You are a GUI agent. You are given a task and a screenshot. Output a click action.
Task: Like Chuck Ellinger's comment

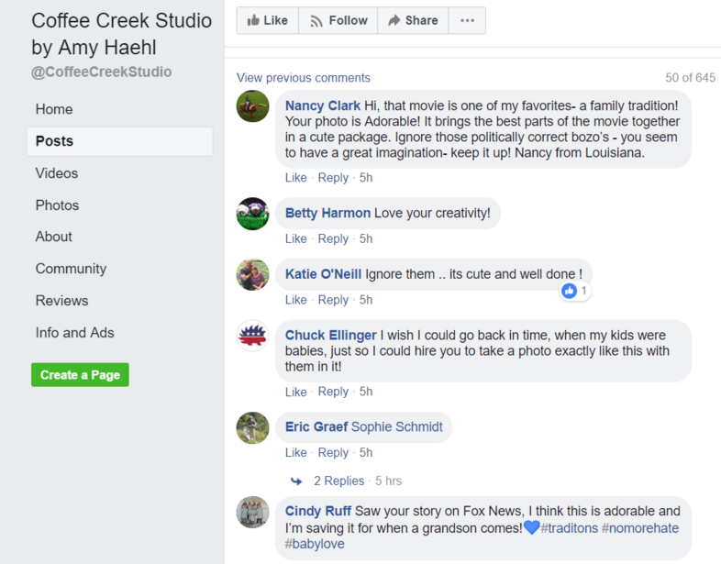(x=295, y=393)
